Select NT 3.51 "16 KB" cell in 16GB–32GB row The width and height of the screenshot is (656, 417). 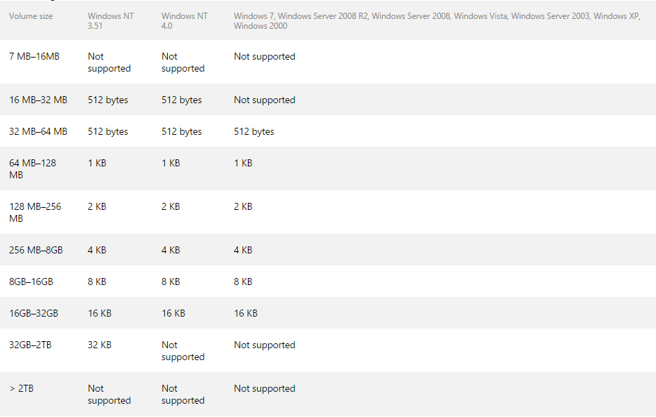click(99, 313)
